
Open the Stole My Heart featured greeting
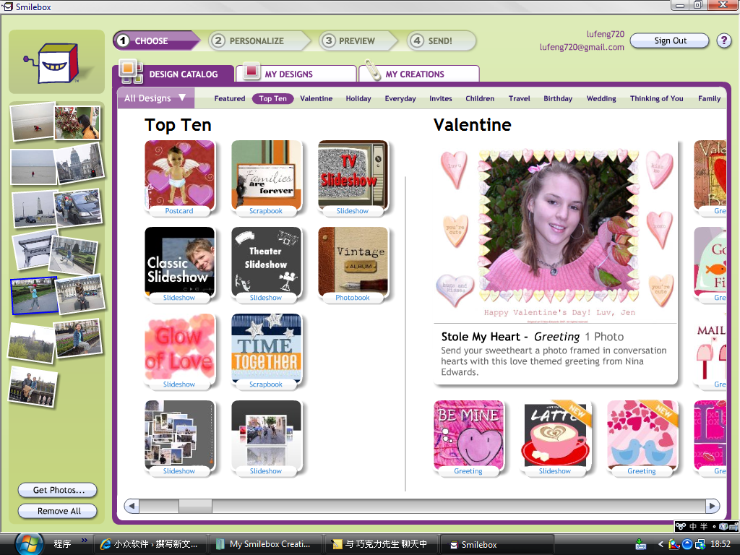pos(556,263)
